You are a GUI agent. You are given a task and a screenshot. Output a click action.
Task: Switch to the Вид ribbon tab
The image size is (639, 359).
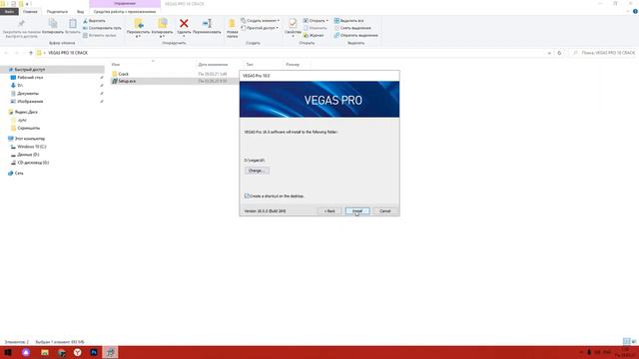80,11
